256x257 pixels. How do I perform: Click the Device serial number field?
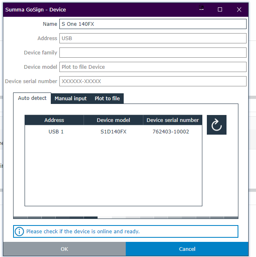(x=153, y=81)
